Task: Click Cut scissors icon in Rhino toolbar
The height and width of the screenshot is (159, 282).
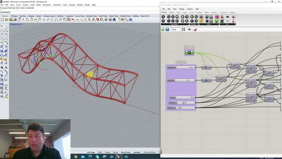Action: pos(23,19)
